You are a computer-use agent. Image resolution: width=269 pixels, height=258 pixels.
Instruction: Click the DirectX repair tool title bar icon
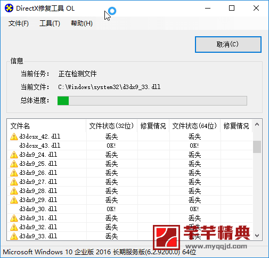9,8
